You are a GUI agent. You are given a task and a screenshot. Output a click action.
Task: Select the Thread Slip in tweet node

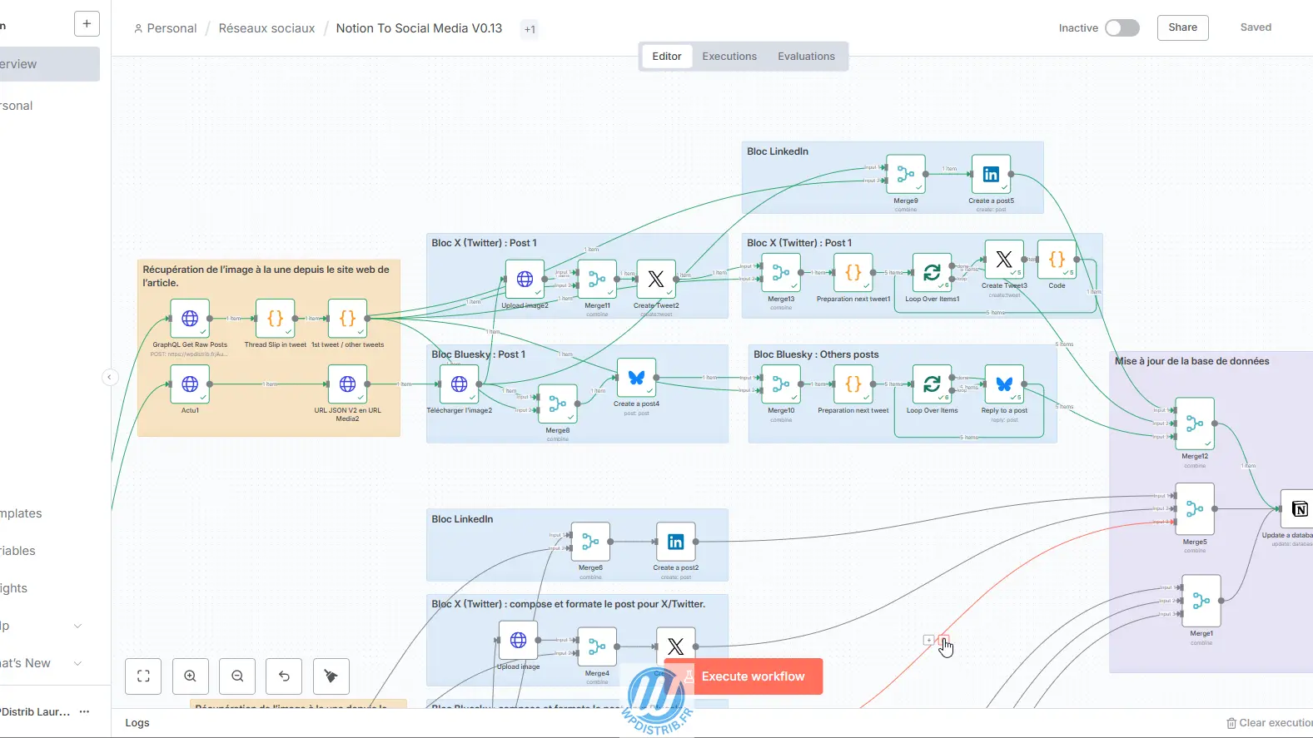click(276, 318)
